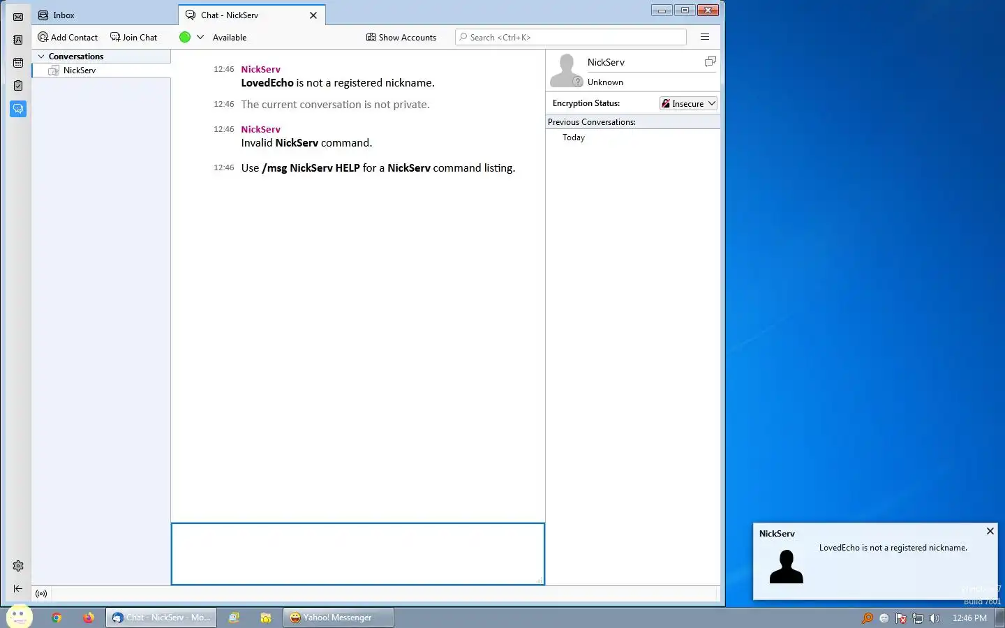Open network status tray icon
Screen dimensions: 1005x628
(x=918, y=618)
